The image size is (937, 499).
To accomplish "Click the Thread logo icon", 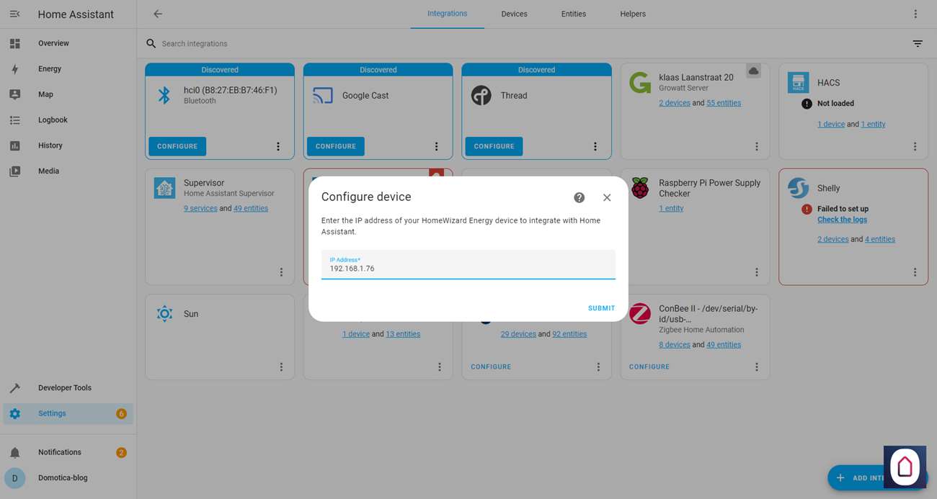I will (481, 95).
